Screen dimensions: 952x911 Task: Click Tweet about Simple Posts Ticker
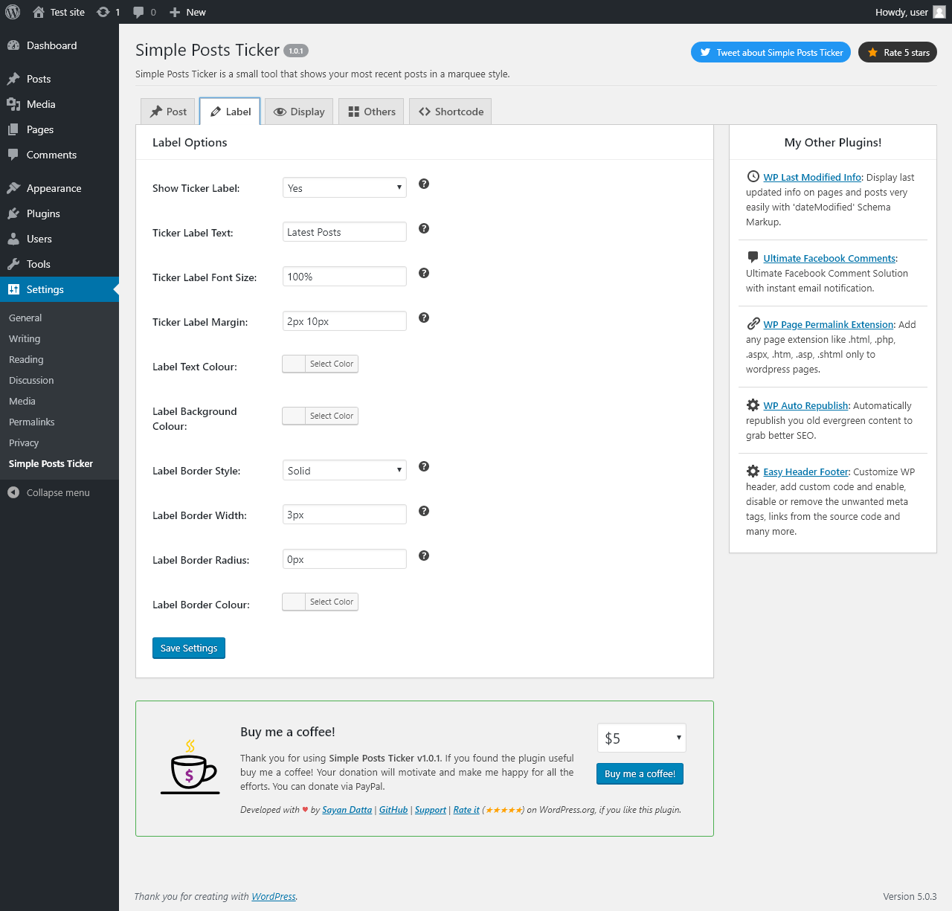click(x=771, y=52)
